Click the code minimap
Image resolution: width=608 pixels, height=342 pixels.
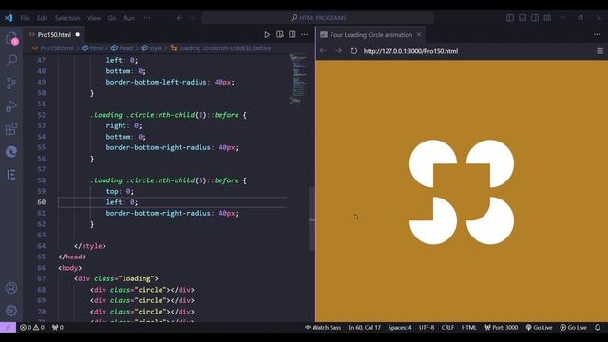(x=297, y=80)
